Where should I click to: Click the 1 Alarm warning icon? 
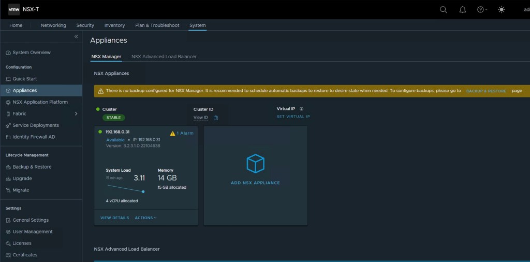pyautogui.click(x=173, y=133)
